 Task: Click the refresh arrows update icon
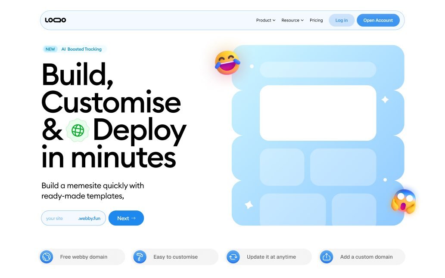tap(233, 257)
